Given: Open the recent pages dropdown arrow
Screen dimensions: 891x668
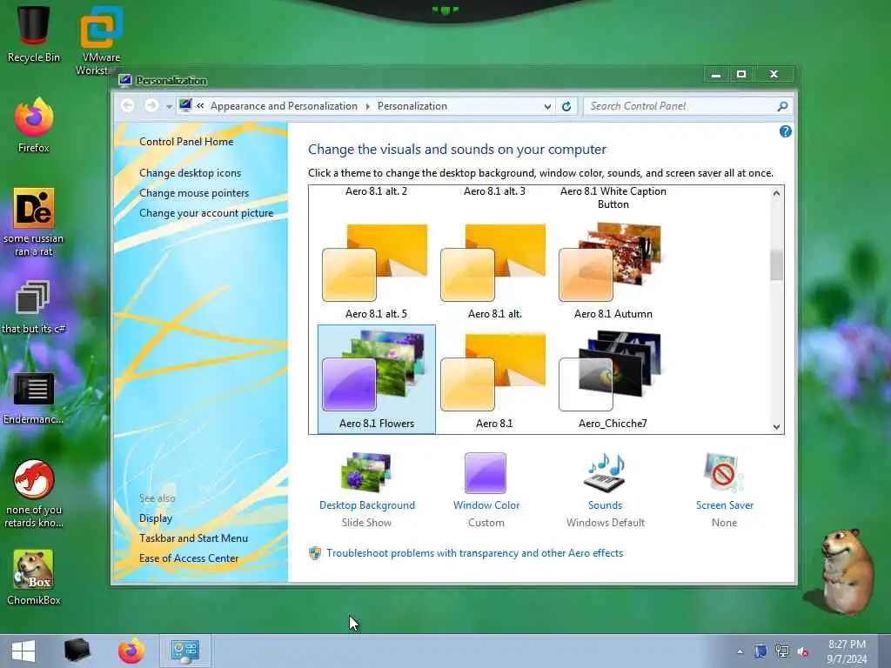Looking at the screenshot, I should pyautogui.click(x=169, y=106).
